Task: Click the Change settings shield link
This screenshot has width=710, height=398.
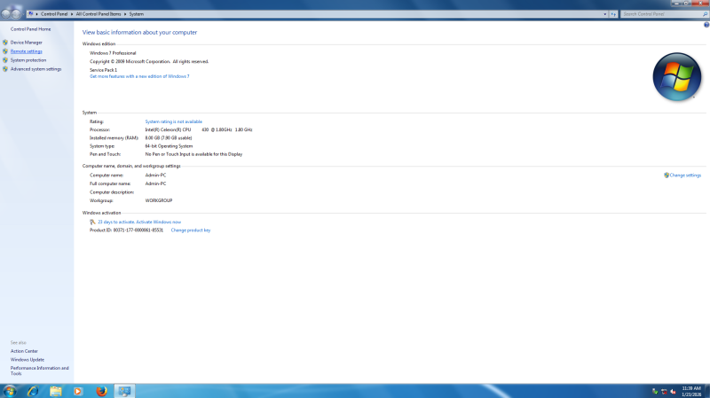Action: click(x=682, y=176)
